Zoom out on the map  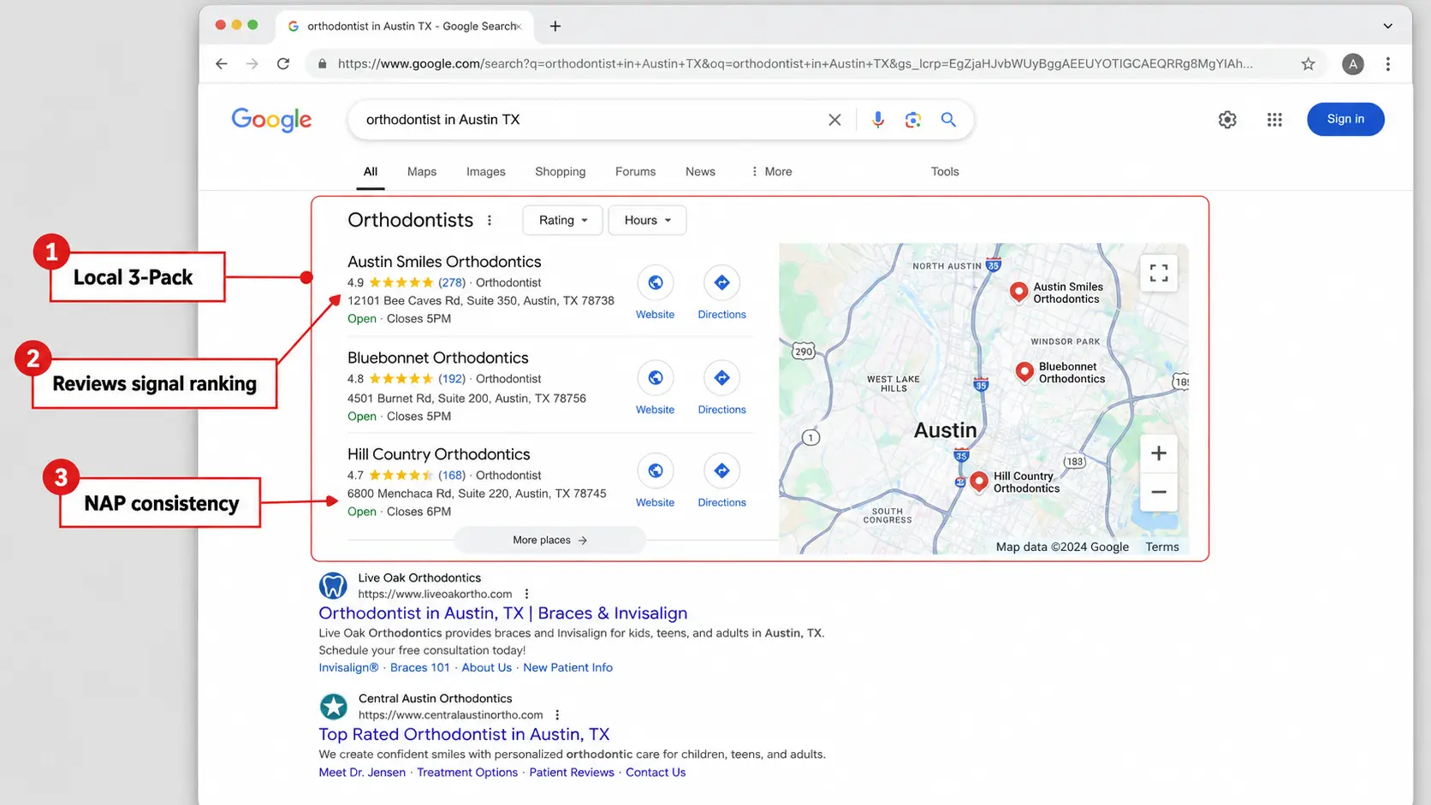point(1159,492)
